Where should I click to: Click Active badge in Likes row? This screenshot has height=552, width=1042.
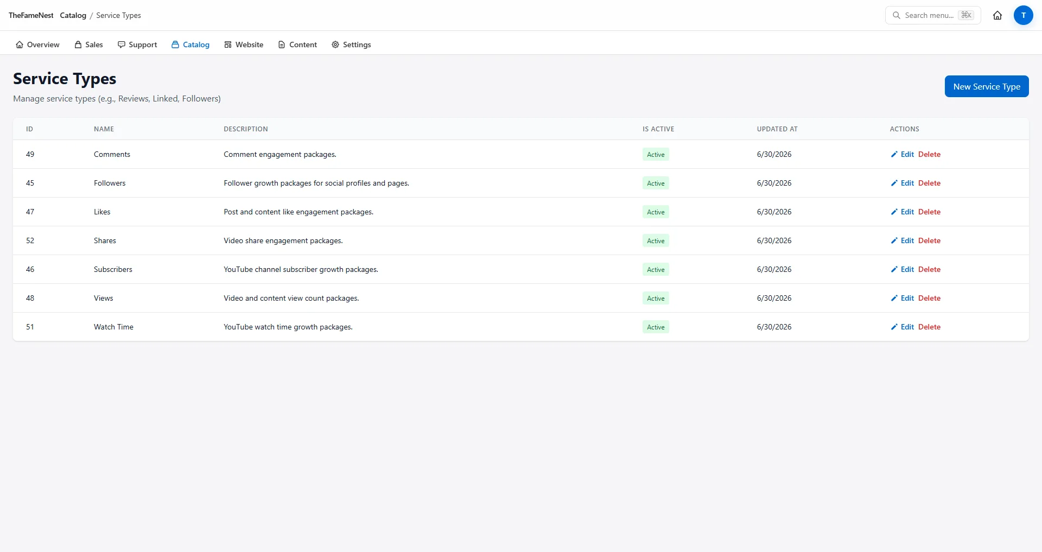pos(656,212)
